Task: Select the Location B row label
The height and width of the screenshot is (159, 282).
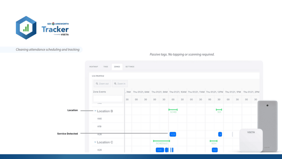Action: point(105,111)
